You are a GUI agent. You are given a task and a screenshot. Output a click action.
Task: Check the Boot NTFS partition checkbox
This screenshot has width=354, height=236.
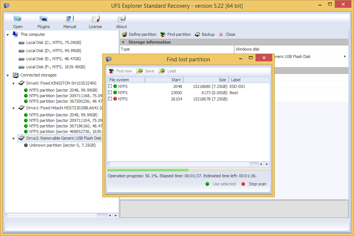click(110, 93)
